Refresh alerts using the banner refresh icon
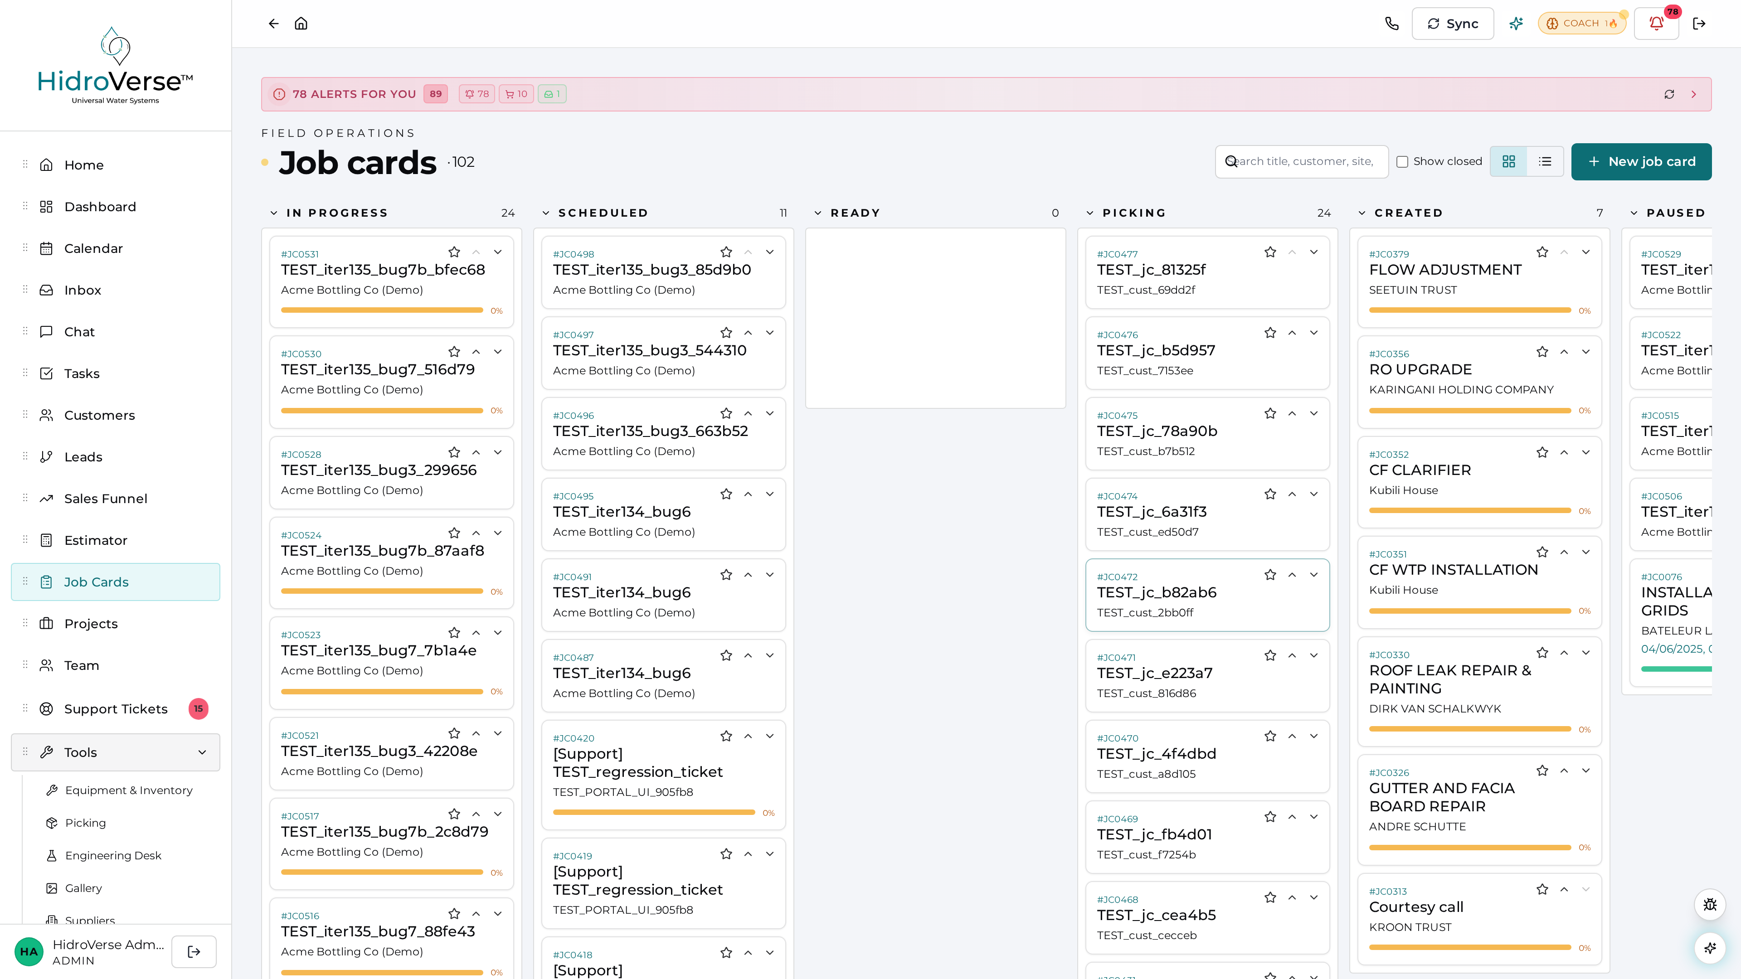This screenshot has height=979, width=1741. 1668,94
